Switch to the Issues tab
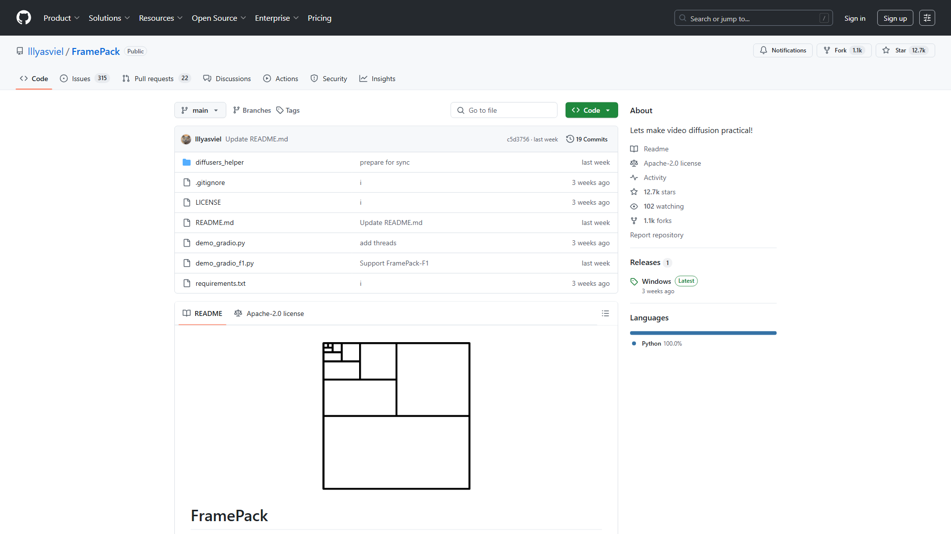 [x=85, y=79]
